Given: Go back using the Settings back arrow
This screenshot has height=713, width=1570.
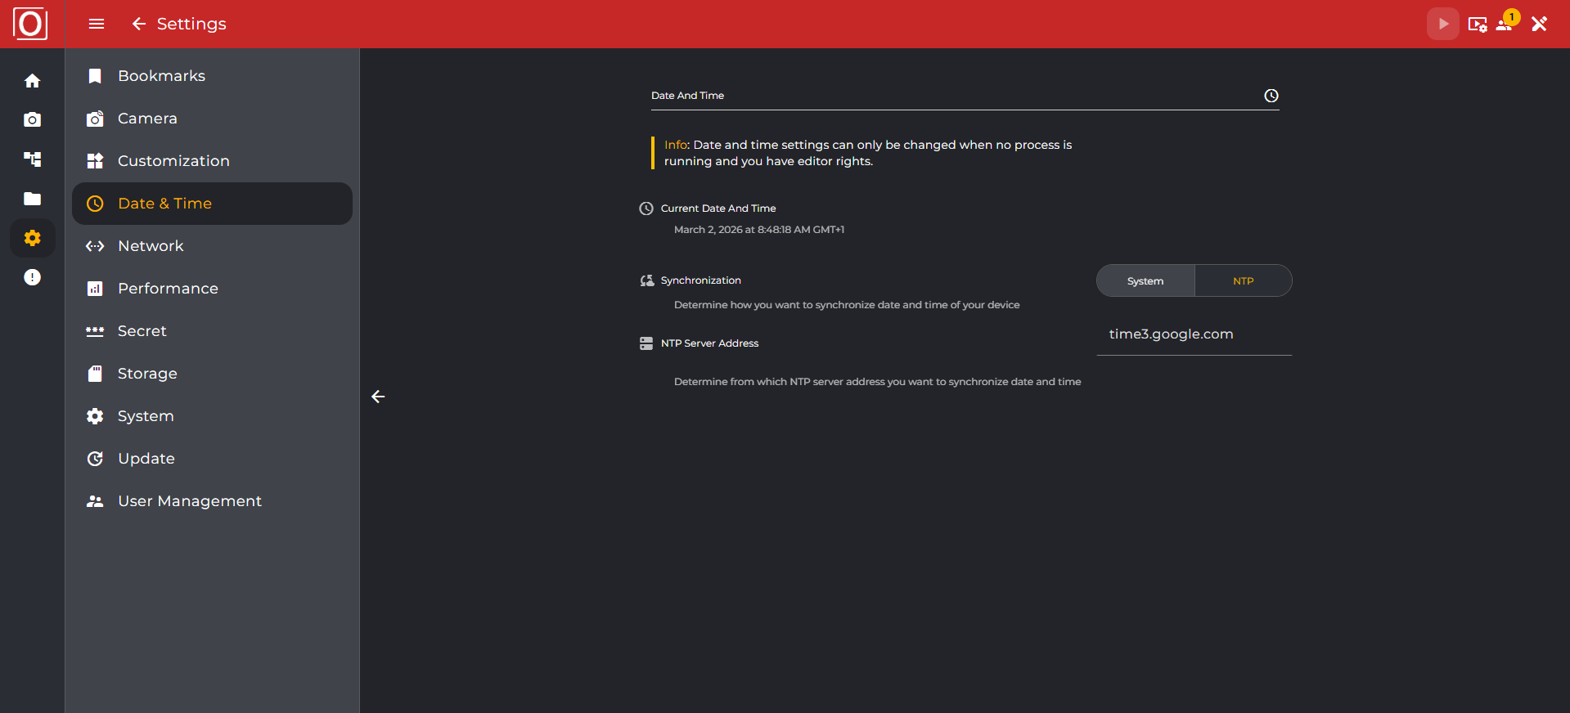Looking at the screenshot, I should (x=138, y=24).
